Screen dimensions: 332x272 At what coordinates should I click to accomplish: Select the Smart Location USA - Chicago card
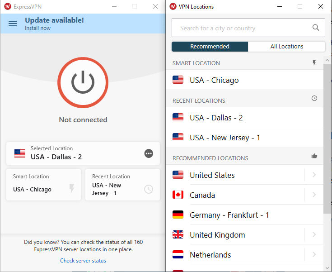tap(44, 185)
